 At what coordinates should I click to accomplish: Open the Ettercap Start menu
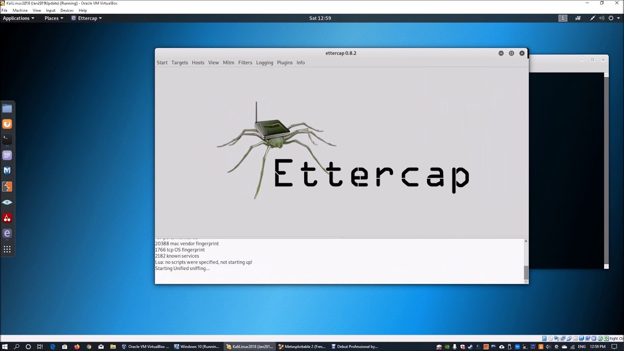(x=162, y=62)
